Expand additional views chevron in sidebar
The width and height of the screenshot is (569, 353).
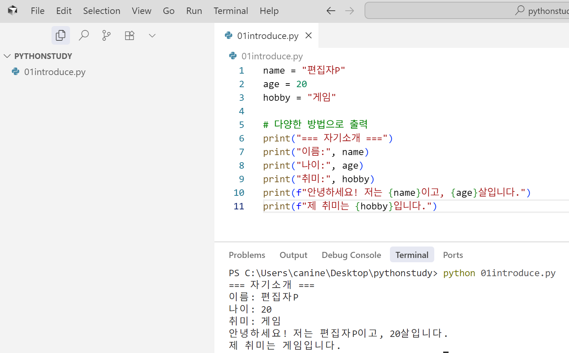(152, 35)
